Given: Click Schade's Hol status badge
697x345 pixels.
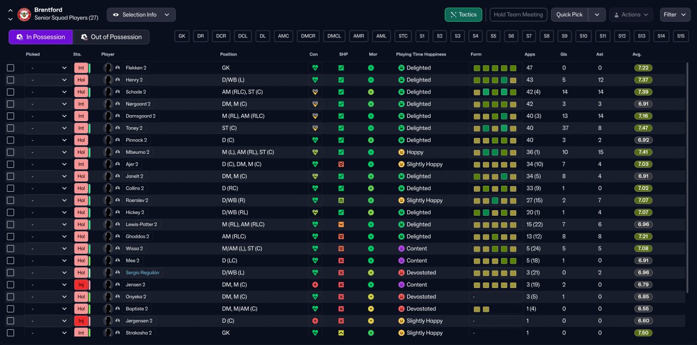Looking at the screenshot, I should click(x=81, y=92).
